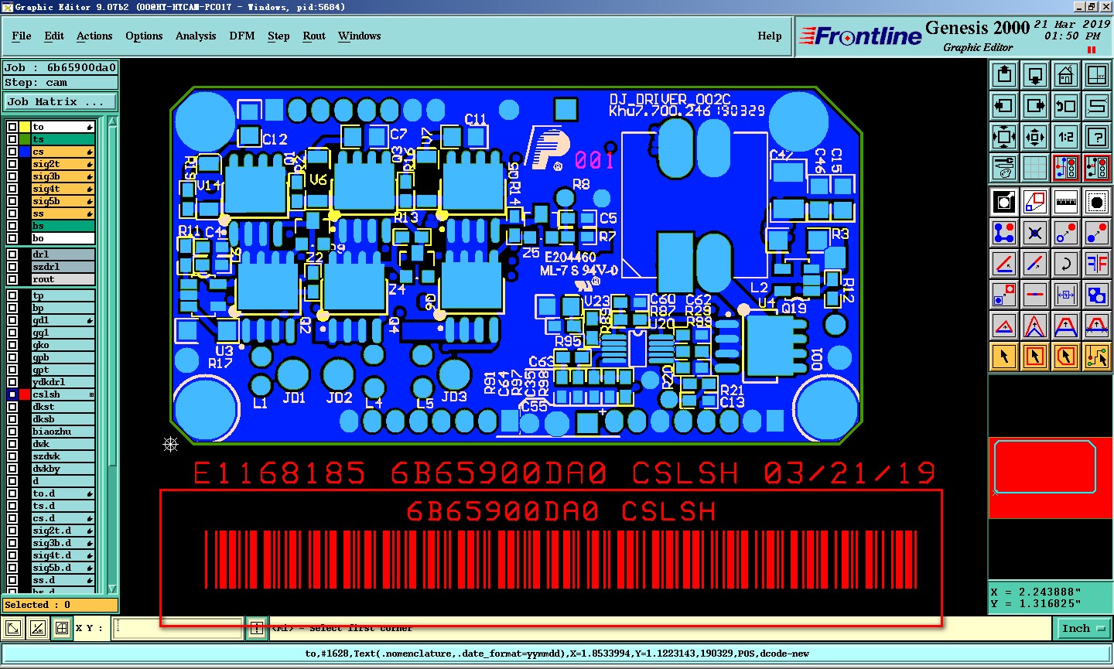
Task: Click the to.d layer row
Action: tap(63, 493)
